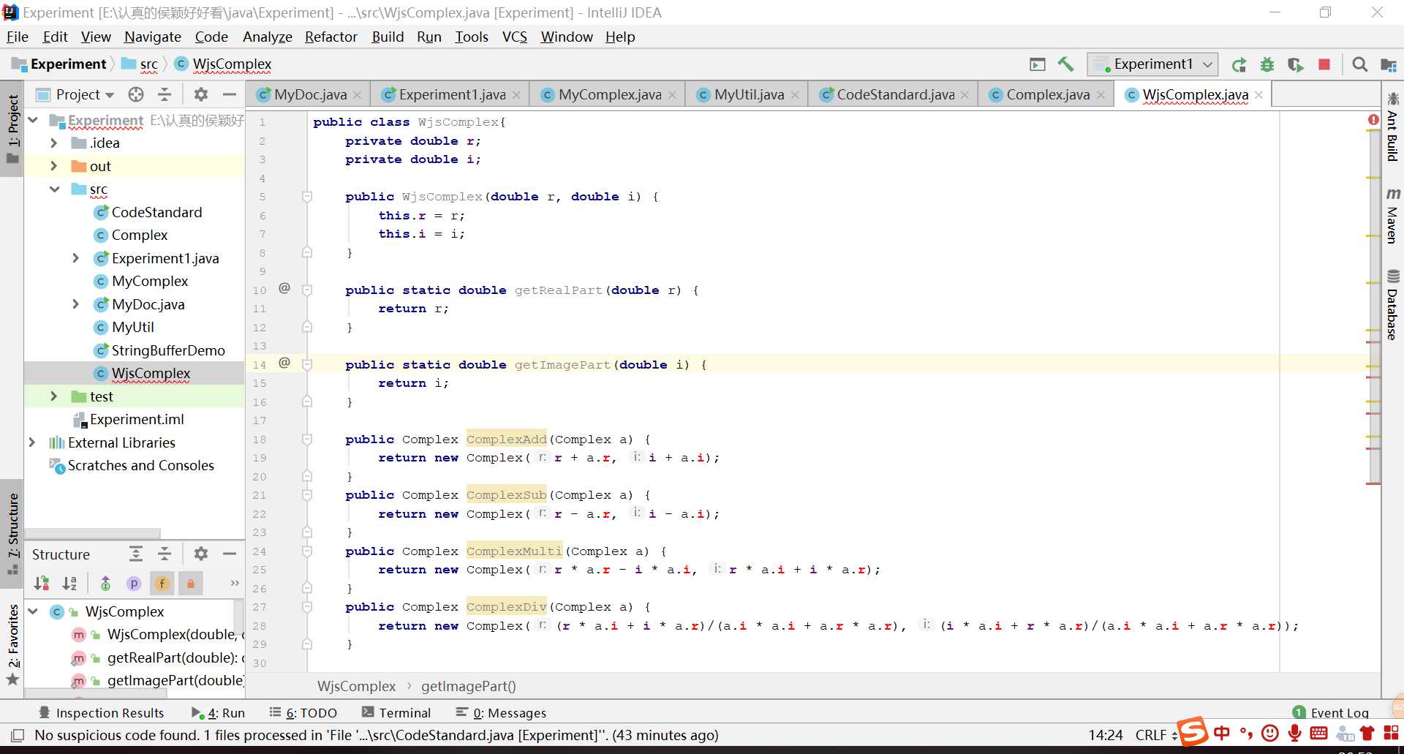Expand the MyDoc.java node
This screenshot has height=754, width=1404.
(75, 304)
